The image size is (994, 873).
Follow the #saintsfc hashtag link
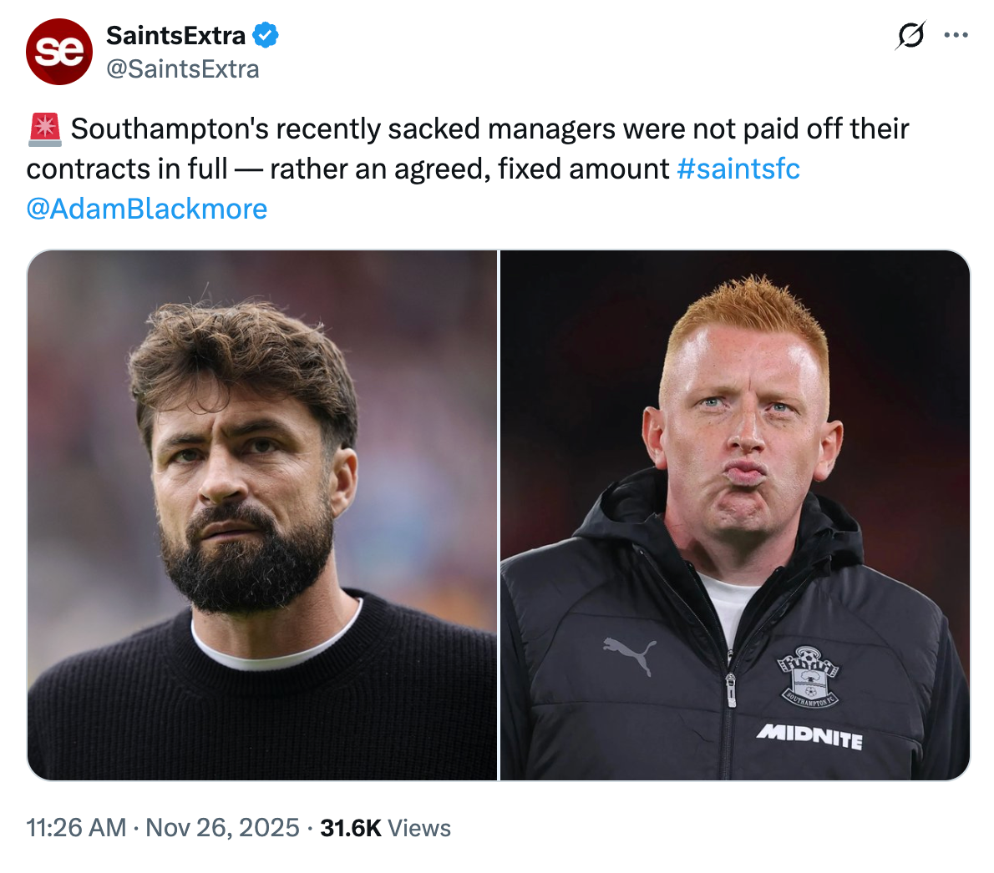click(x=738, y=169)
